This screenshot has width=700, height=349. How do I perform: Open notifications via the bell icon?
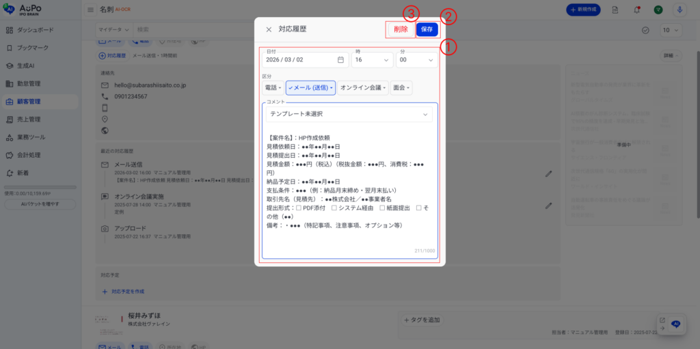point(637,10)
